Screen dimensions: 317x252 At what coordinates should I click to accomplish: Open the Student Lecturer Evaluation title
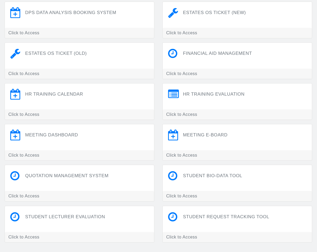point(65,217)
